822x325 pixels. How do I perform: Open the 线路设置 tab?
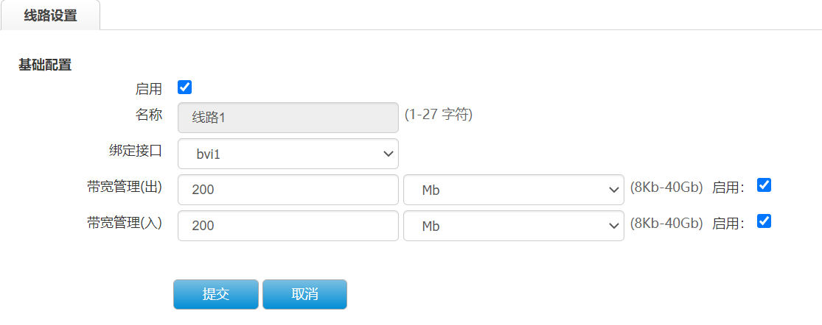click(x=50, y=15)
